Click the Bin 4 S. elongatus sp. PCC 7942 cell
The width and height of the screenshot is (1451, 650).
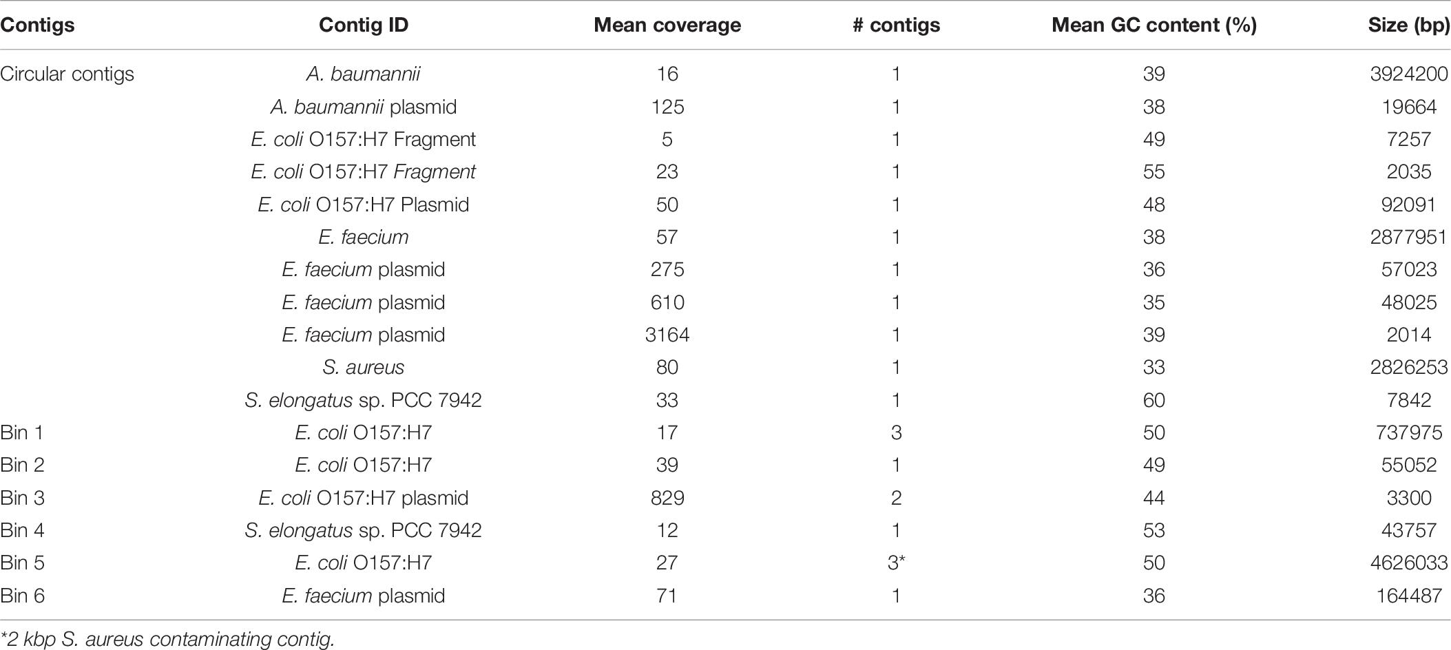click(364, 530)
